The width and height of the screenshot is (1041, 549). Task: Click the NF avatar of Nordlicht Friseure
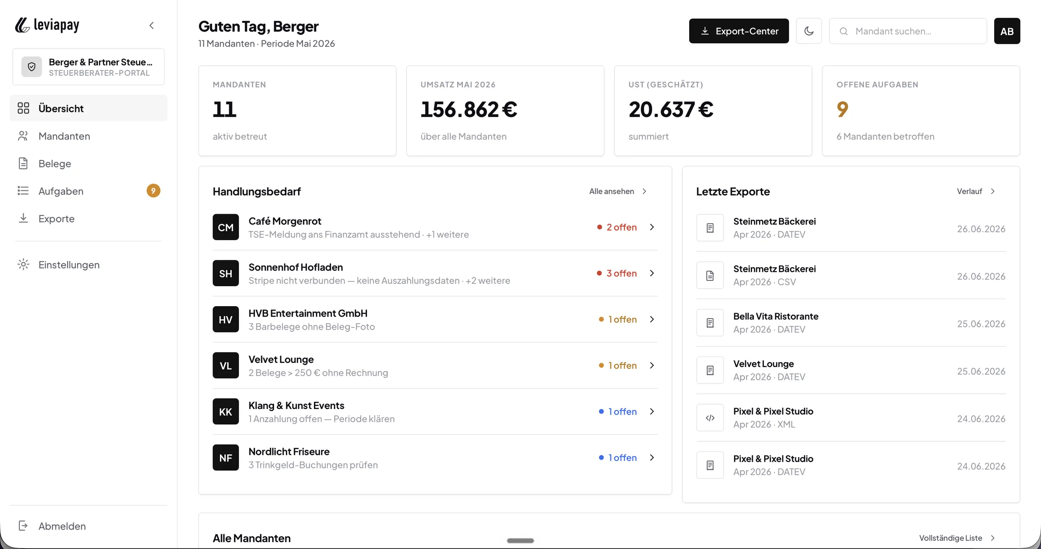coord(226,457)
